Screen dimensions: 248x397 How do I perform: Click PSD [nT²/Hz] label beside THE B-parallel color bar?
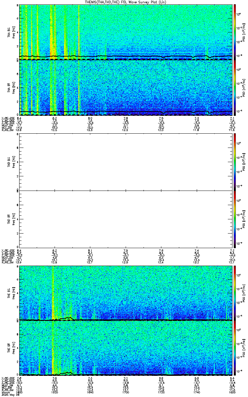[244, 348]
